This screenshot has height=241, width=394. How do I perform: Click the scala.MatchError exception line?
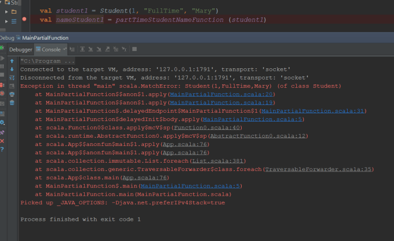coord(181,86)
